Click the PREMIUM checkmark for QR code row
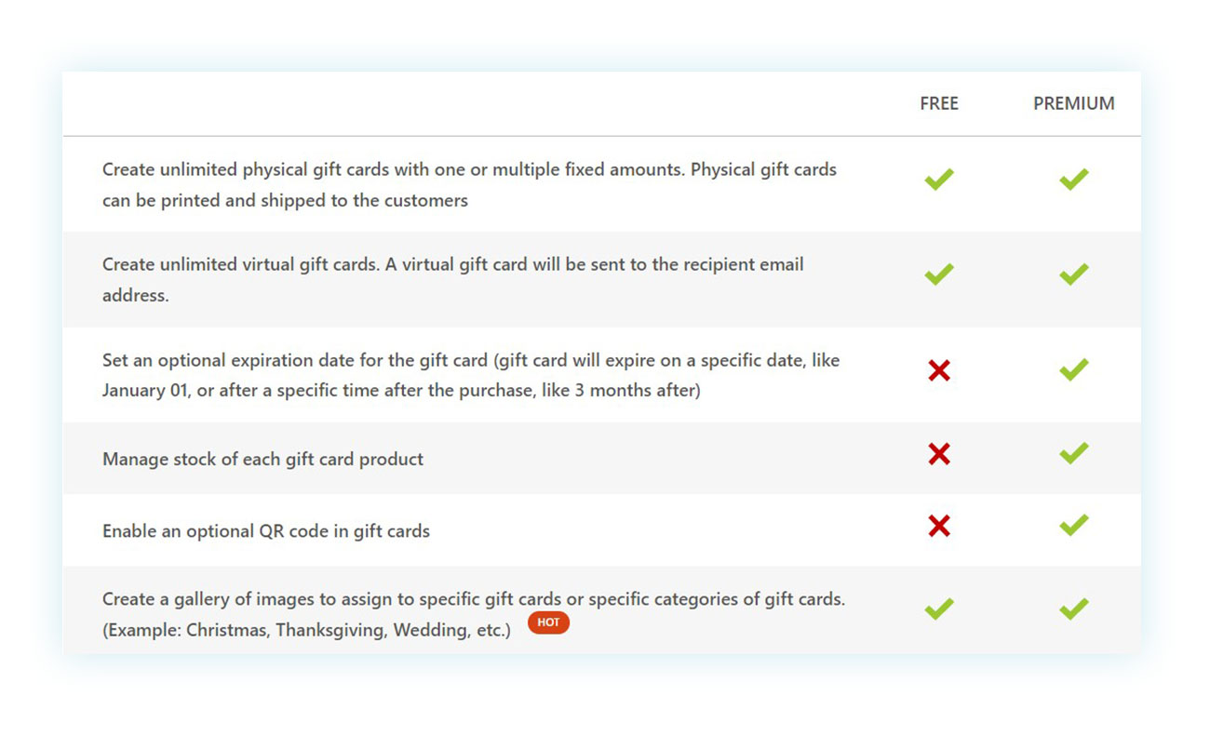This screenshot has height=749, width=1210. coord(1074,525)
